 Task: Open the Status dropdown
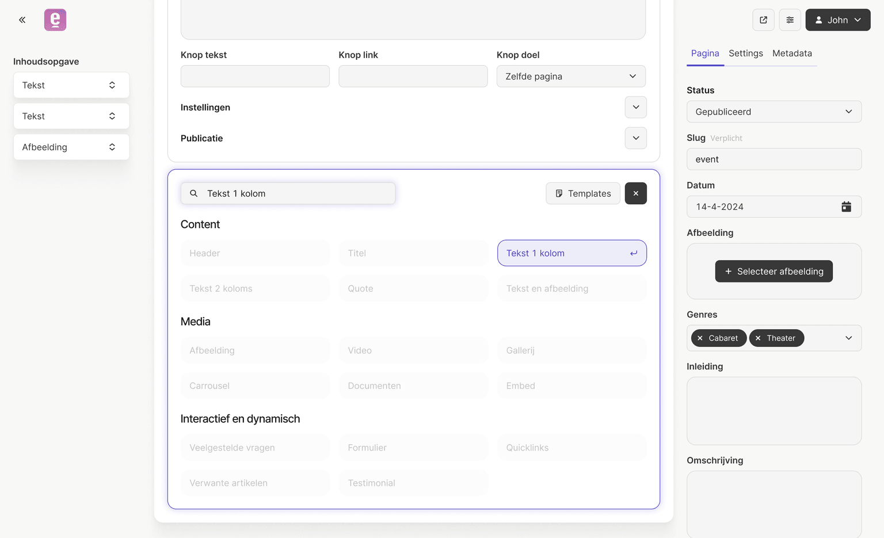[773, 112]
